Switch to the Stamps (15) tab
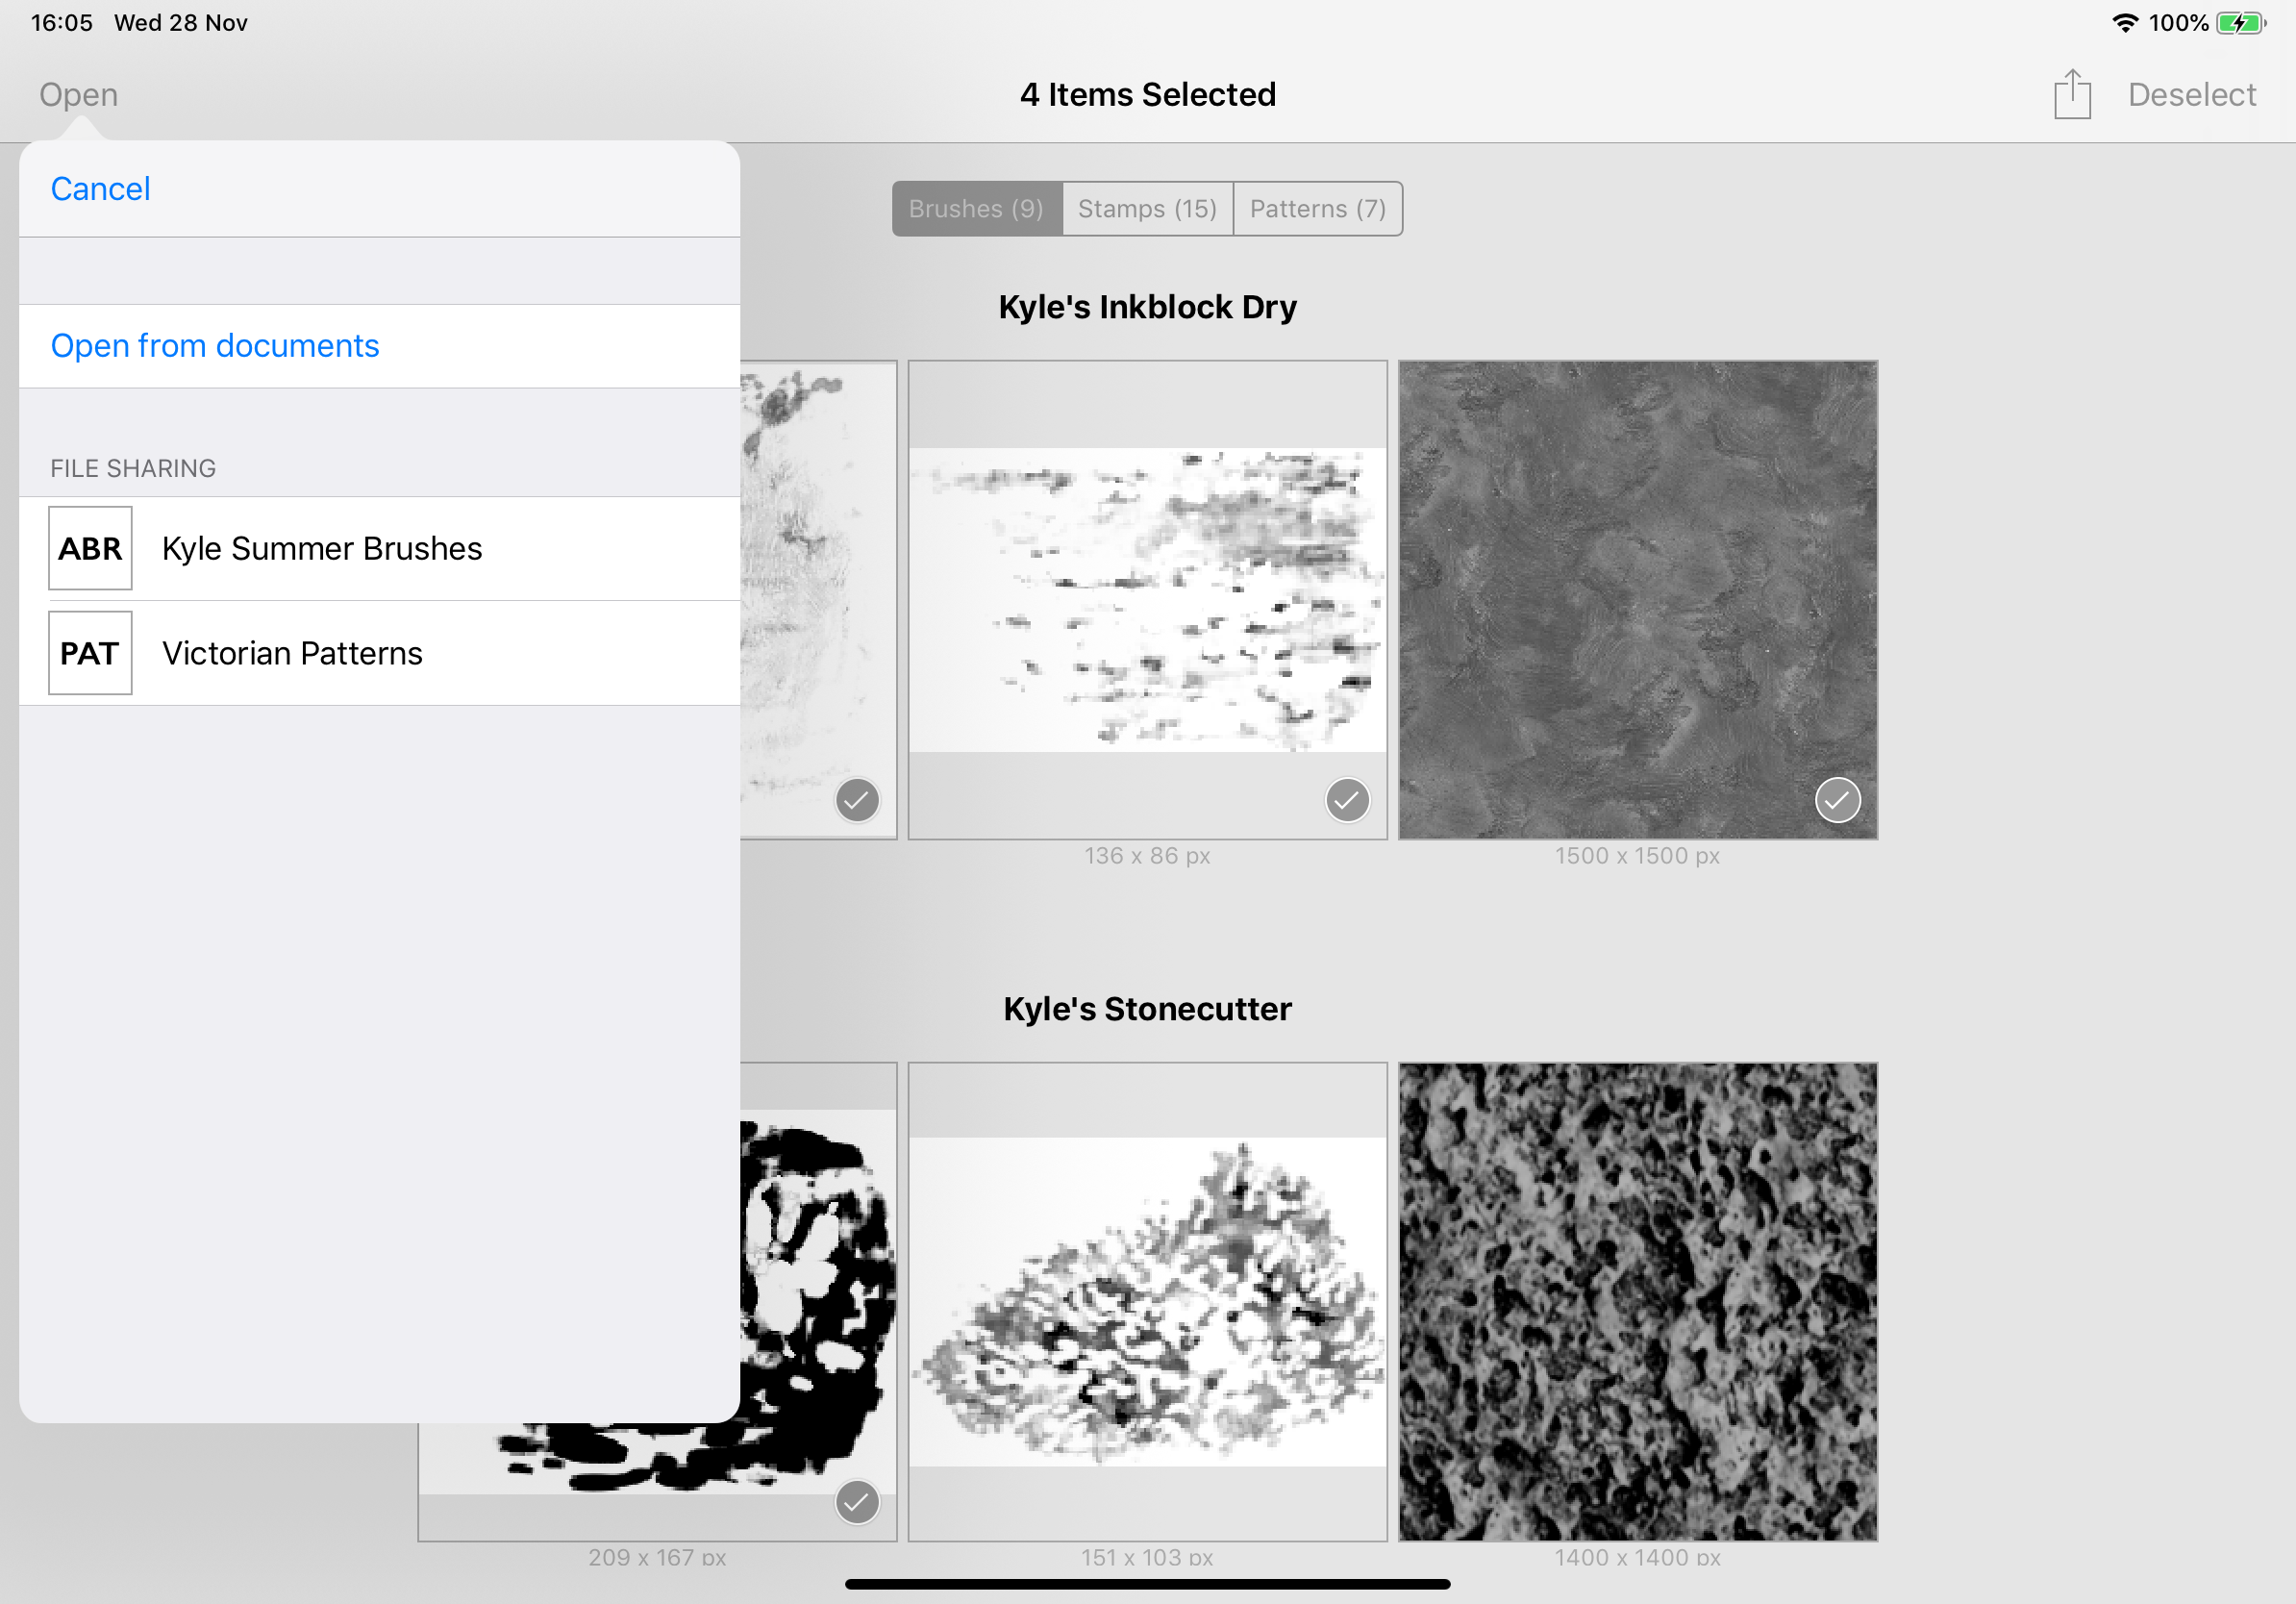This screenshot has height=1604, width=2296. 1147,209
